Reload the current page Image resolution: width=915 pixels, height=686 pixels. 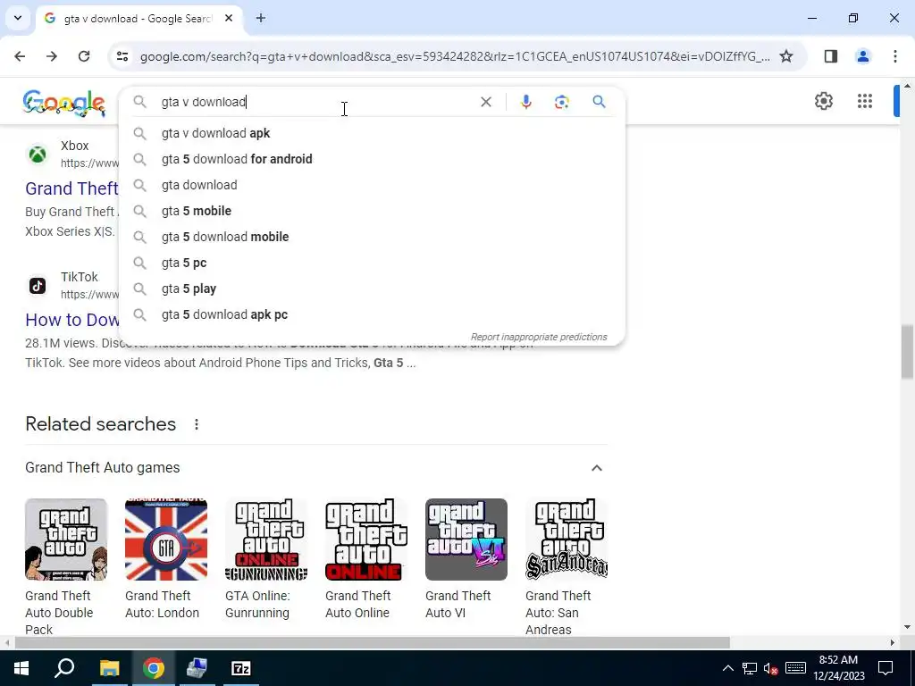coord(84,56)
